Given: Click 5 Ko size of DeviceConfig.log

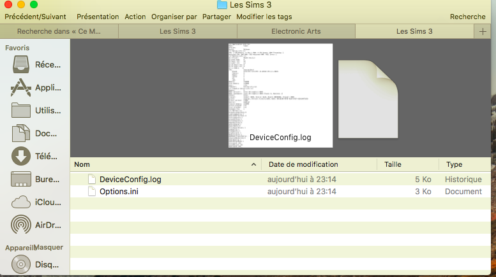Looking at the screenshot, I should [423, 179].
